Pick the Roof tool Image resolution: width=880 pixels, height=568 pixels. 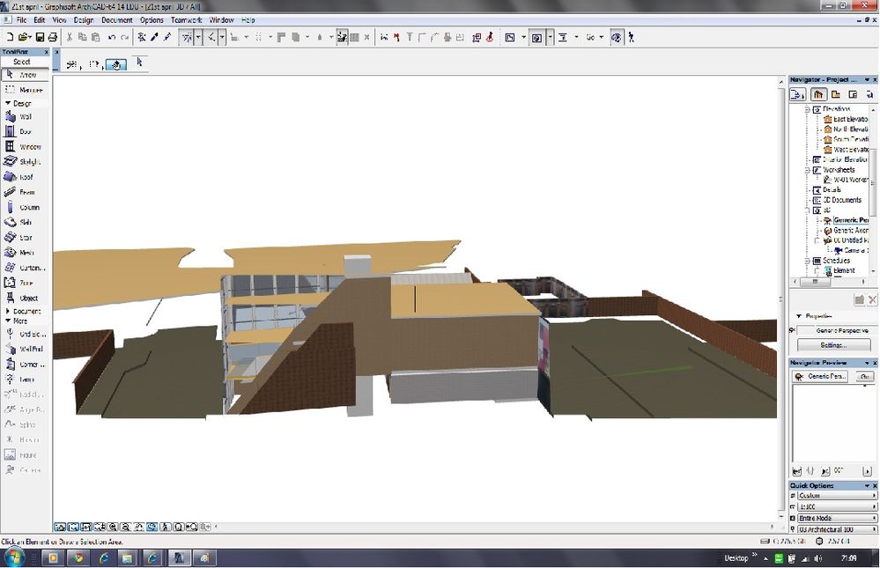[24, 177]
